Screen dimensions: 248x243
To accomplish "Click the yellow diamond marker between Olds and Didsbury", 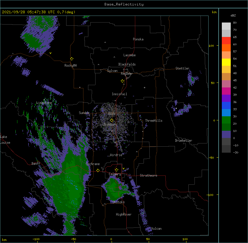I will (x=112, y=120).
